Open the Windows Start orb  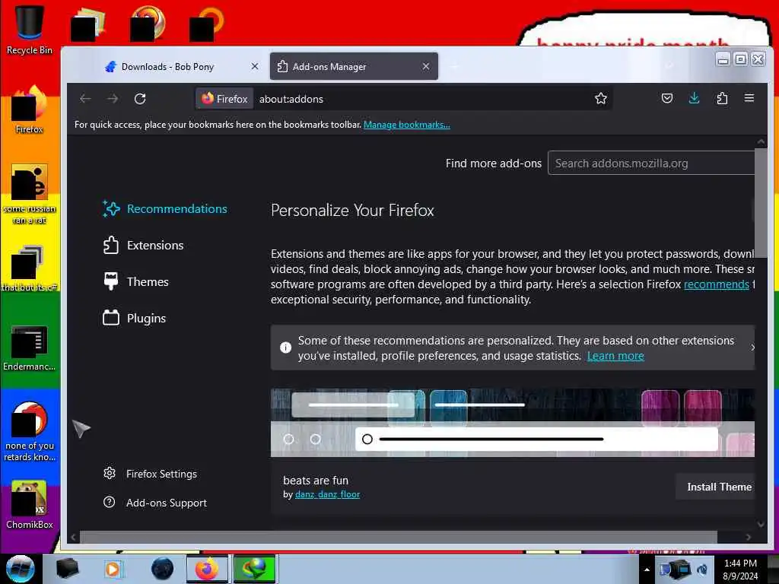click(x=20, y=569)
